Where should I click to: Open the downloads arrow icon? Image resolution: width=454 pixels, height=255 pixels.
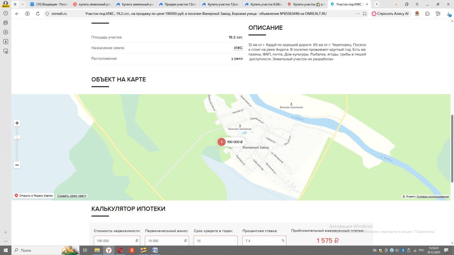448,14
